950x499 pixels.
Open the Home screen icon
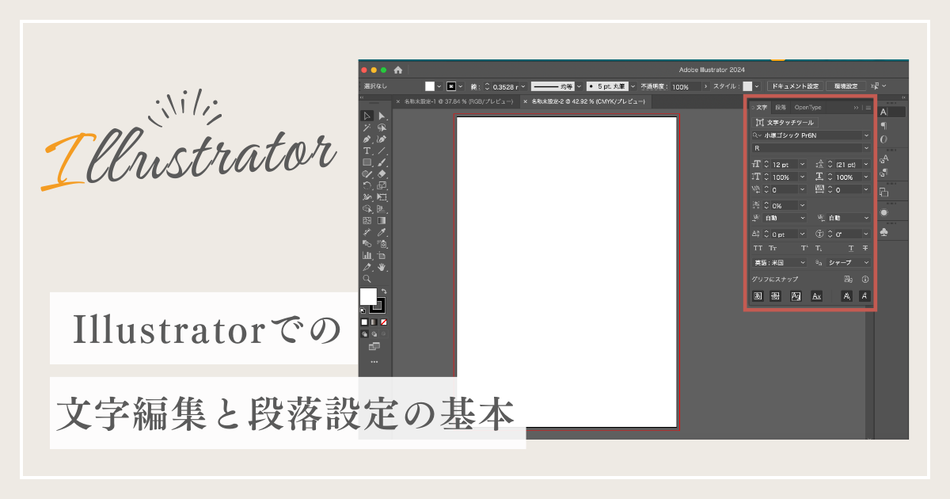[x=397, y=70]
